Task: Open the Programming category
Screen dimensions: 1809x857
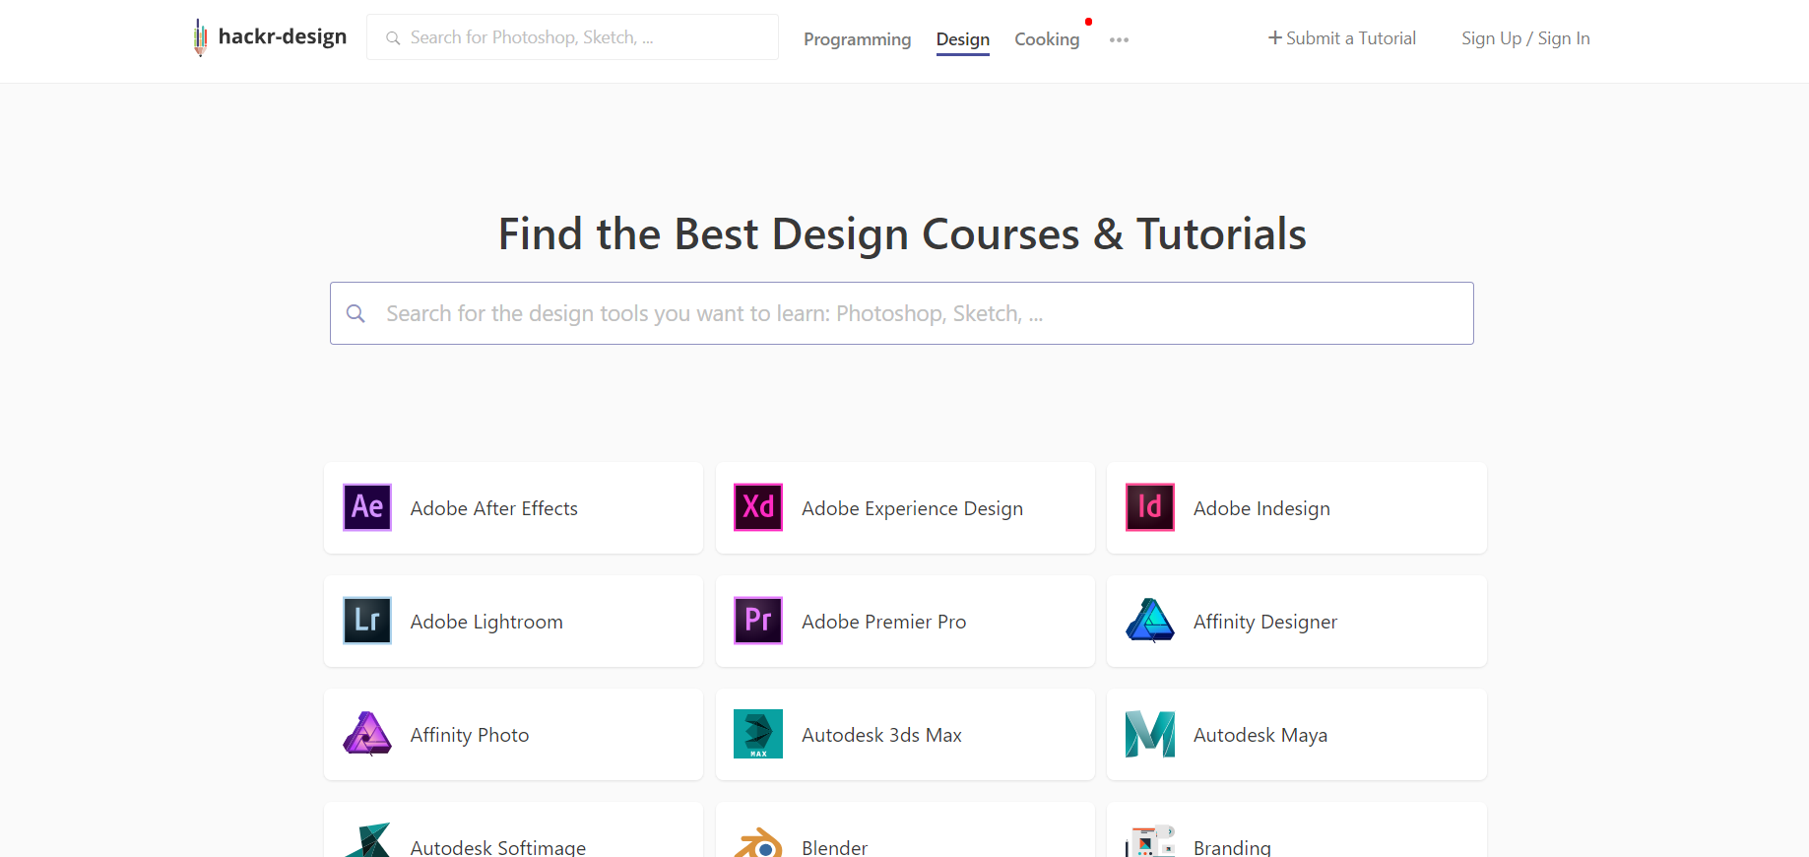Action: (857, 39)
